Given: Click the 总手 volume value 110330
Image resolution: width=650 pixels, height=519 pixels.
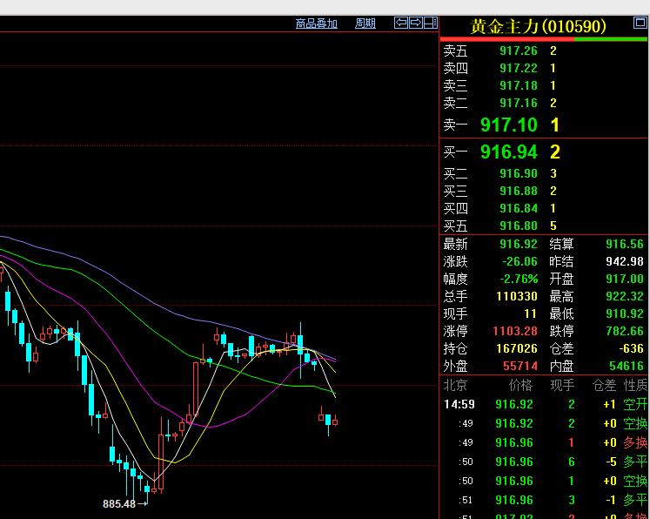Looking at the screenshot, I should (517, 296).
